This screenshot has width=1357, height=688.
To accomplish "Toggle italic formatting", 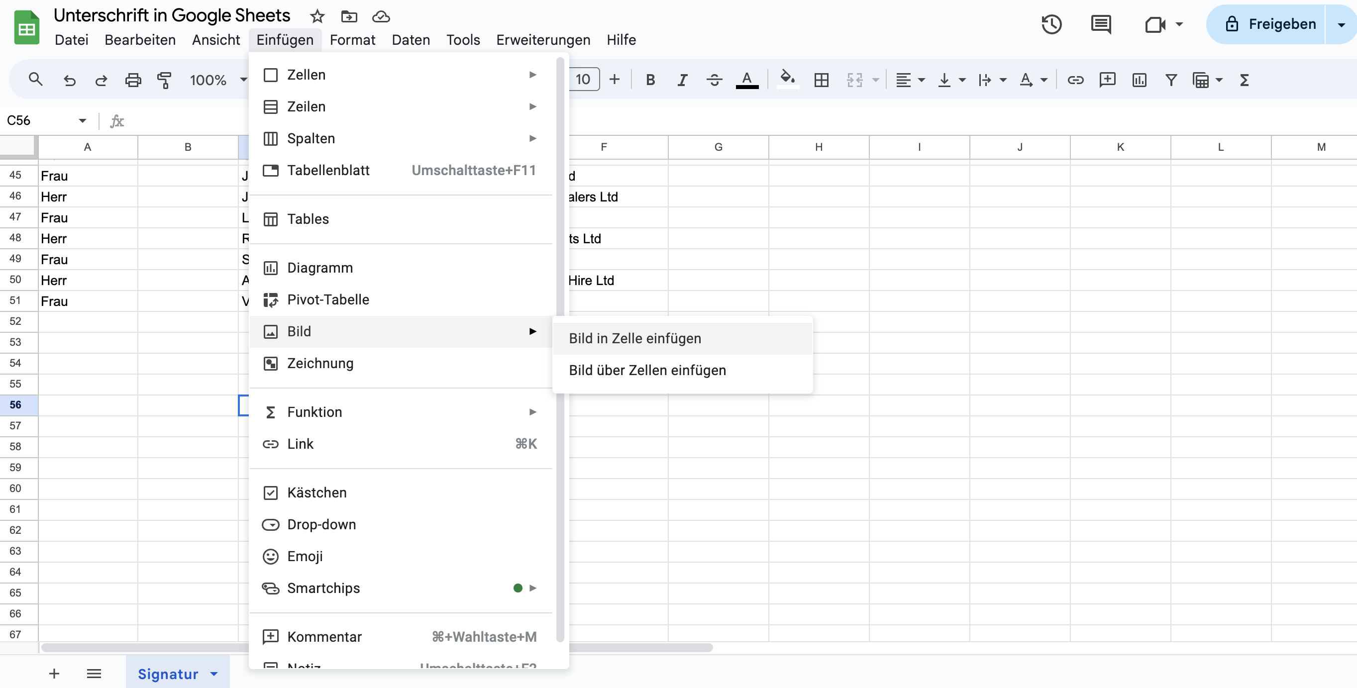I will pyautogui.click(x=682, y=80).
